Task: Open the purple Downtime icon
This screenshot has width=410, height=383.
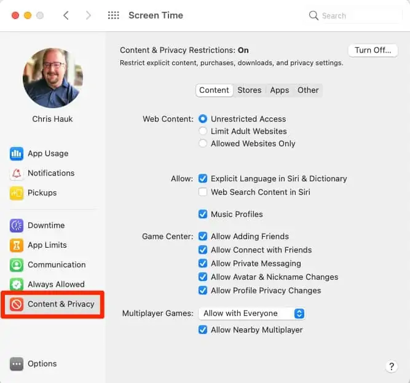Action: click(x=17, y=226)
